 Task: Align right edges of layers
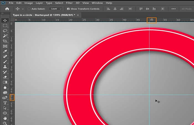click(x=122, y=9)
